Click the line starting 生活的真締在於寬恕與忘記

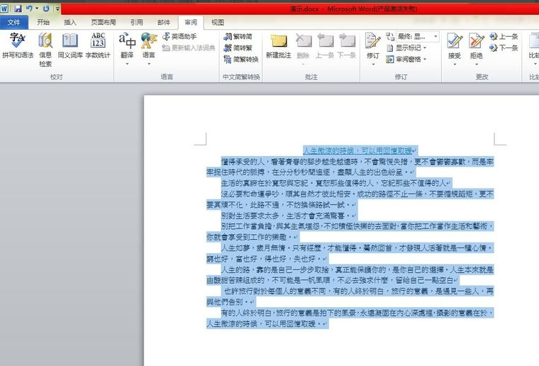pyautogui.click(x=333, y=183)
